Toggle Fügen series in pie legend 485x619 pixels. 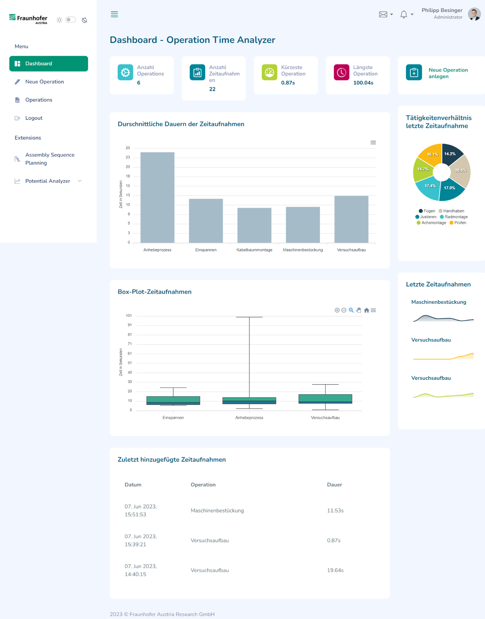point(427,211)
